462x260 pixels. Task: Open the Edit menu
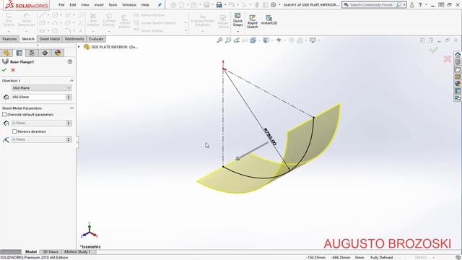[72, 5]
